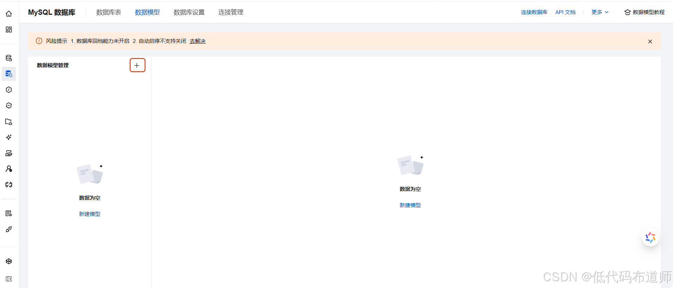Screen dimensions: 673x288
Task: Dismiss the risk warning banner
Action: [x=650, y=41]
